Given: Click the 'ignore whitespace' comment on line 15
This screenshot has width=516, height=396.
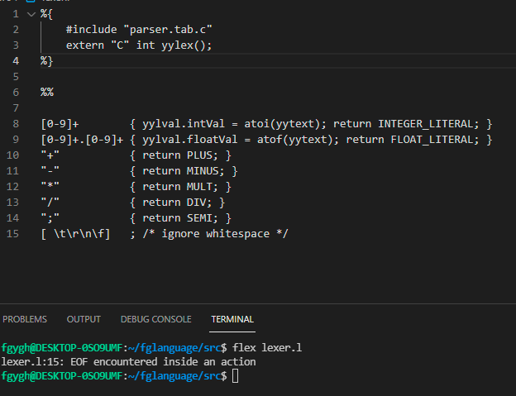Looking at the screenshot, I should [x=216, y=234].
